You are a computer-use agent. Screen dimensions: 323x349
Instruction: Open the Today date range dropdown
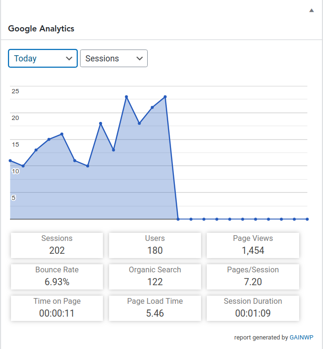tap(43, 58)
